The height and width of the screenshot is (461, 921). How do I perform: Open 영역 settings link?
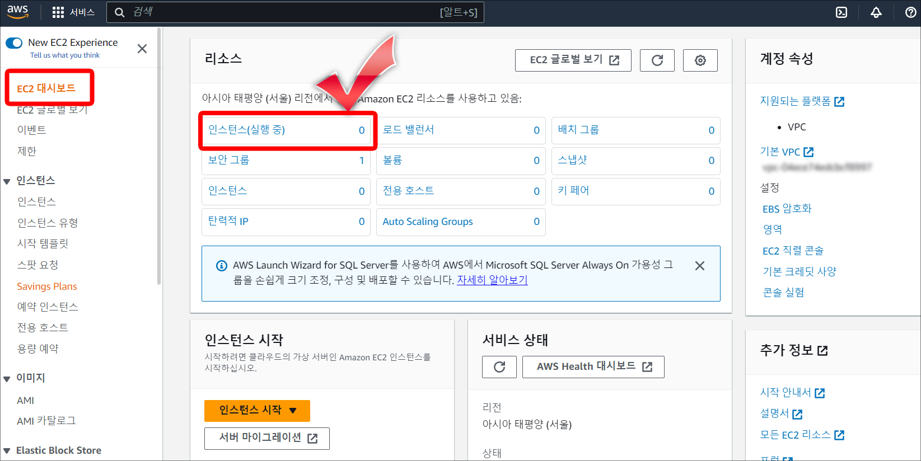coord(772,229)
